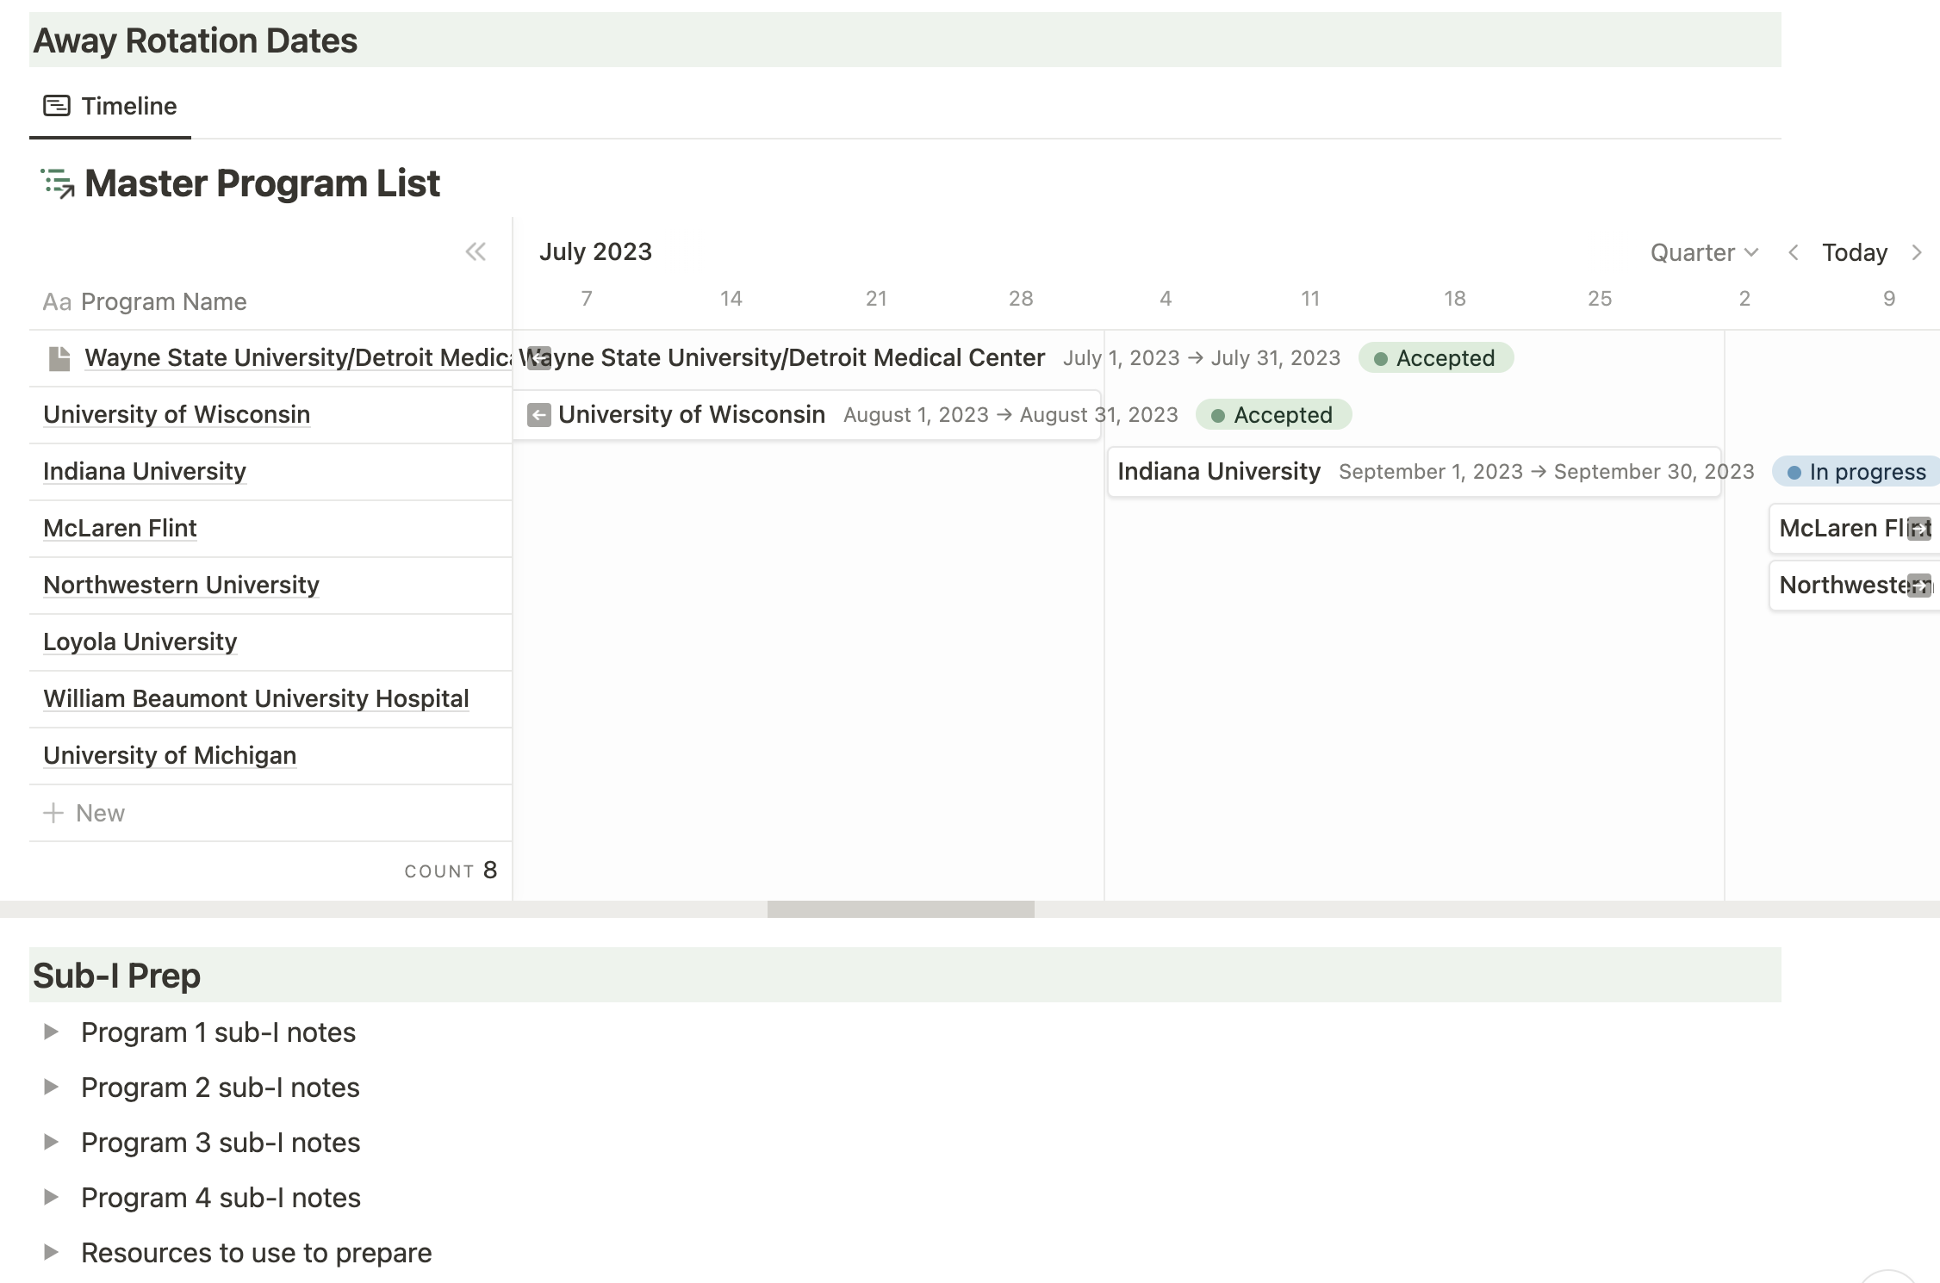Click the left chevron to view the previous quarter

coord(1794,251)
